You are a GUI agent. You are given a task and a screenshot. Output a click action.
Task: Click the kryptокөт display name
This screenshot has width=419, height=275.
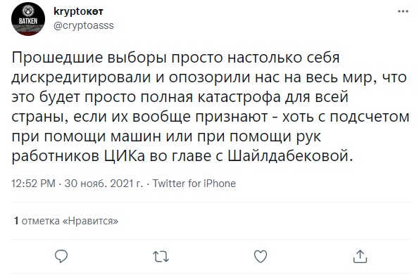pyautogui.click(x=78, y=12)
